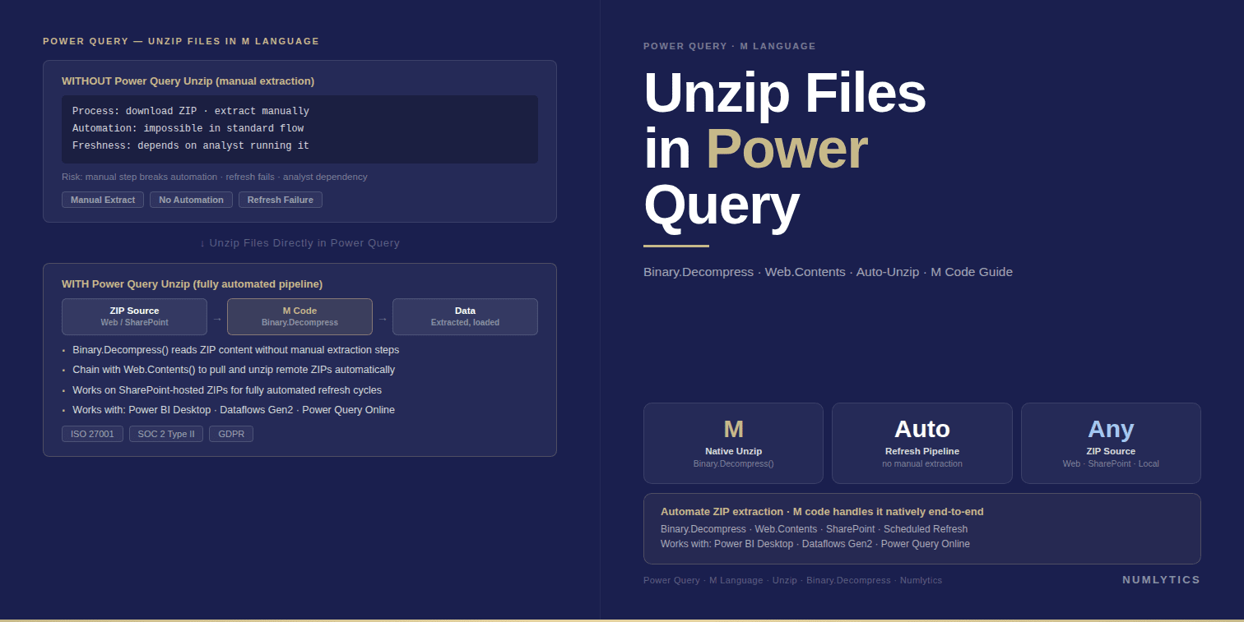The image size is (1244, 622).
Task: Click the arrow between M Code and Data
Action: (x=383, y=318)
